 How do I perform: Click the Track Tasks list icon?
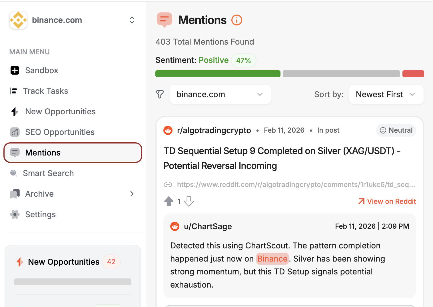[x=14, y=91]
